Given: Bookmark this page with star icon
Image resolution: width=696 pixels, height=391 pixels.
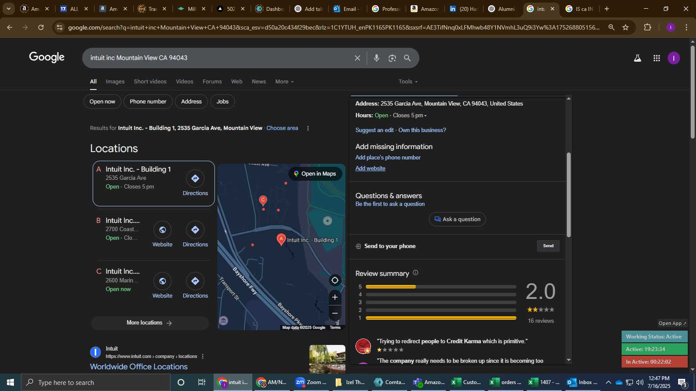Looking at the screenshot, I should tap(626, 27).
